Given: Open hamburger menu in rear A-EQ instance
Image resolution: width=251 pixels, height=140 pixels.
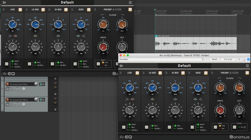Looking at the screenshot, I should click(130, 2).
